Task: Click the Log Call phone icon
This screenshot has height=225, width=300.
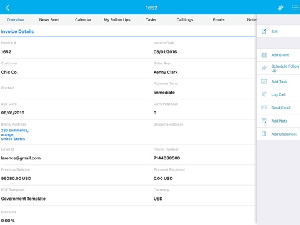Action: [264, 94]
